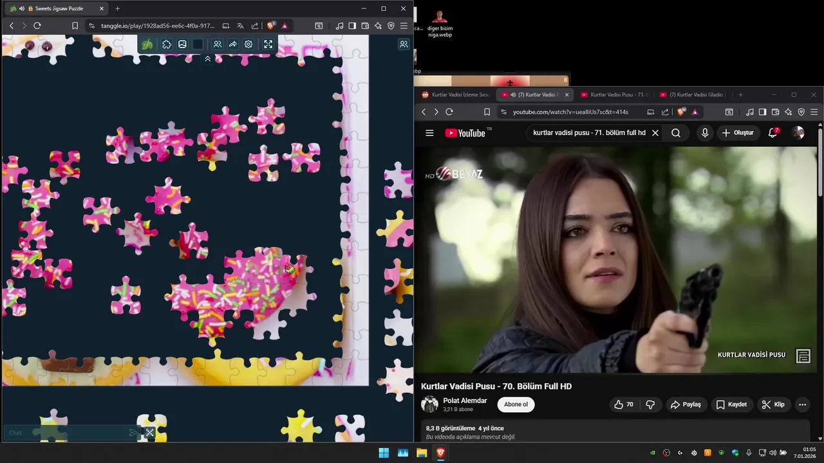The width and height of the screenshot is (824, 463).
Task: Go back in the Tanggle browser window
Action: pyautogui.click(x=11, y=26)
